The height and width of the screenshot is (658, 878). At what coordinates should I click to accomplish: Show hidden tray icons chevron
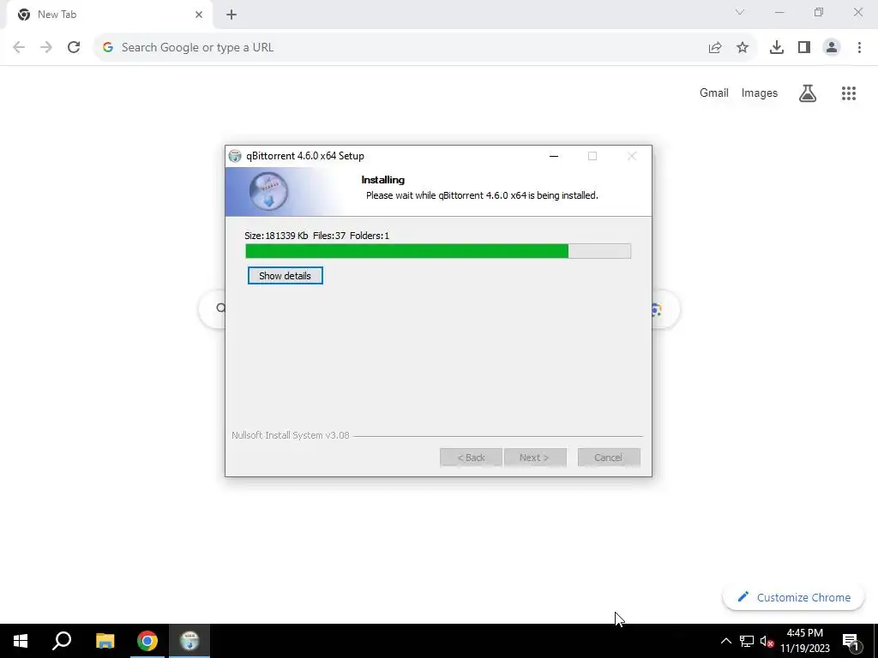tap(725, 641)
